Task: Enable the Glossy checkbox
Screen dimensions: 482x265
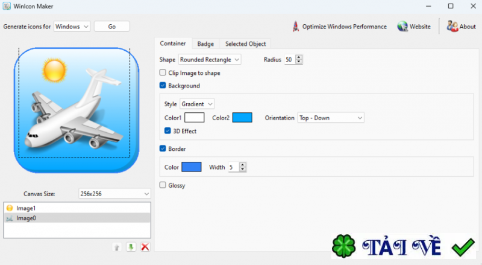Action: (163, 185)
